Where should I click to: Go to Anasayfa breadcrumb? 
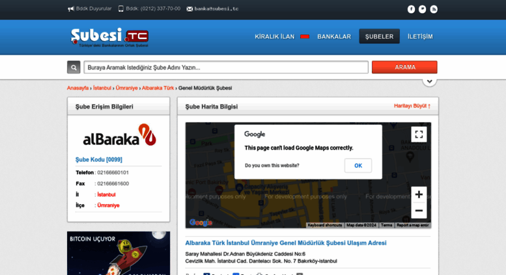77,88
